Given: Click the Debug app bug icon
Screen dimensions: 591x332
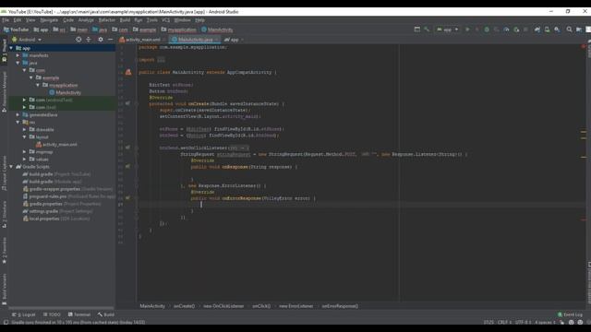Looking at the screenshot, I should (x=487, y=30).
